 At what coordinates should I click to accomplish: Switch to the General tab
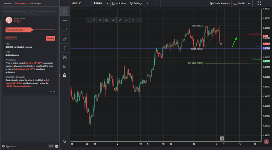pyautogui.click(x=8, y=3)
